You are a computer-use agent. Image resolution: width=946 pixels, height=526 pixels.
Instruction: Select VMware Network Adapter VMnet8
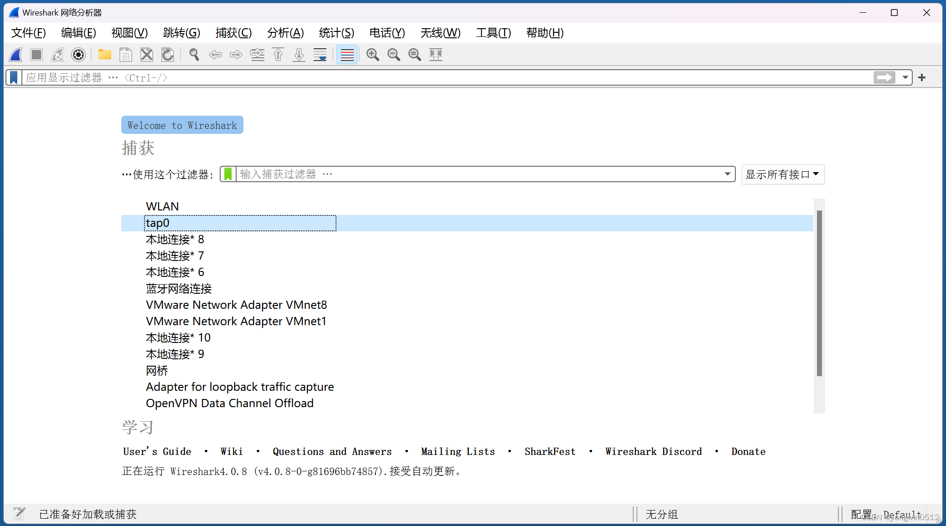467,305
